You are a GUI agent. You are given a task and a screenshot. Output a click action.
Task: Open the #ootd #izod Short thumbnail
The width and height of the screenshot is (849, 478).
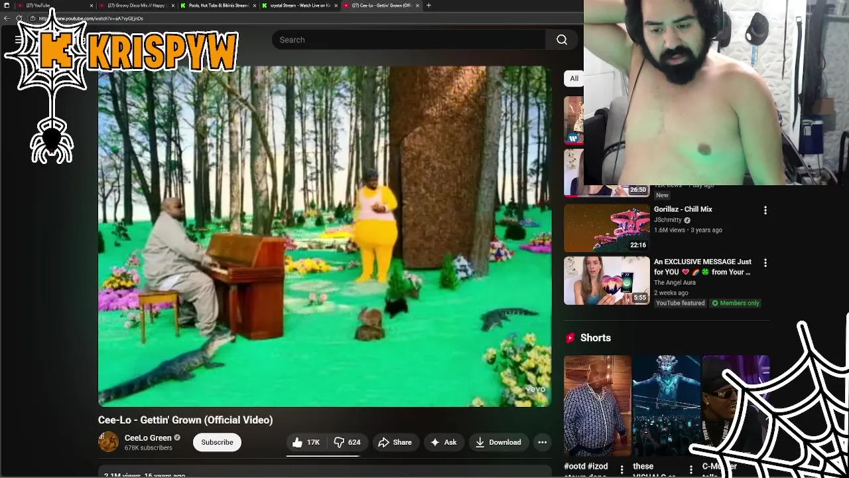tap(598, 406)
